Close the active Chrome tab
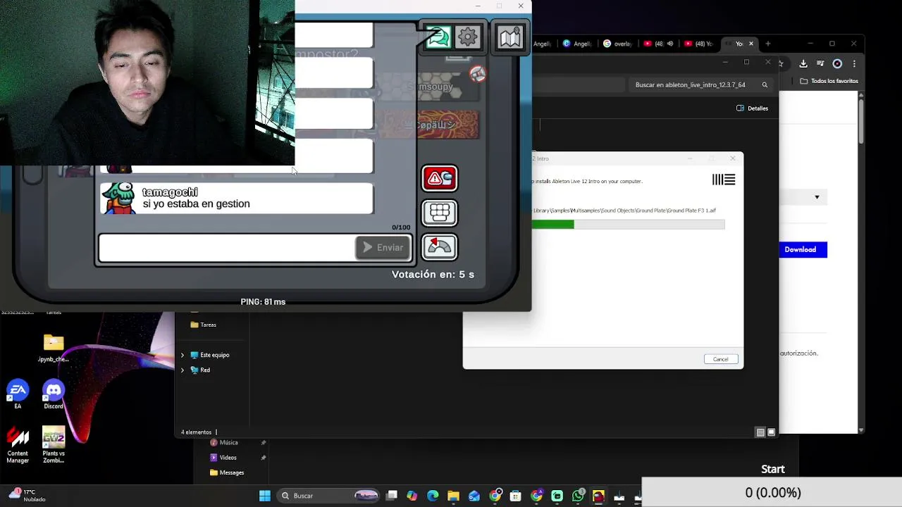Image resolution: width=902 pixels, height=507 pixels. pyautogui.click(x=750, y=44)
